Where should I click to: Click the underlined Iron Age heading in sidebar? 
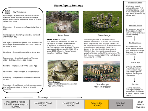point(135,84)
